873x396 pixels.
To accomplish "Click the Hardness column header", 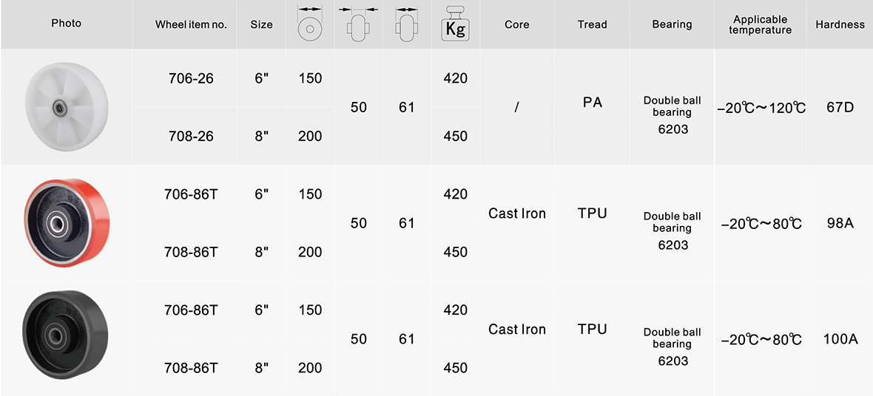I will point(840,24).
